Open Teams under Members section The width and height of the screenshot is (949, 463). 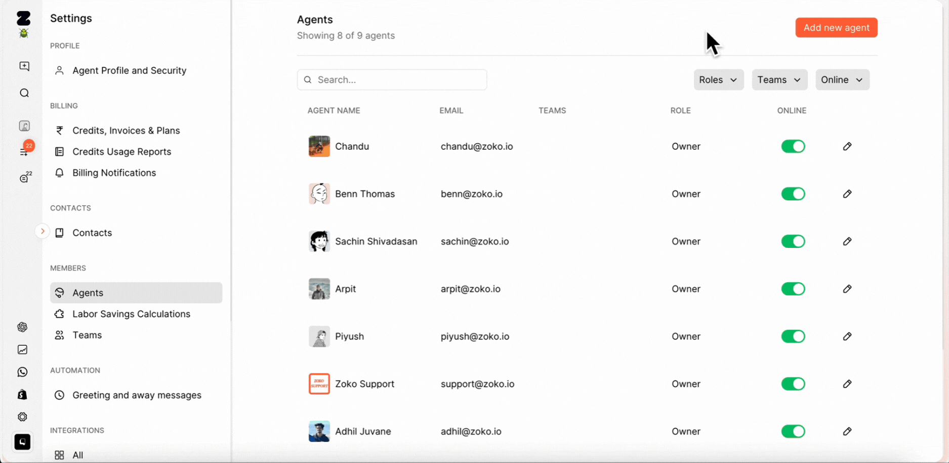click(136, 335)
